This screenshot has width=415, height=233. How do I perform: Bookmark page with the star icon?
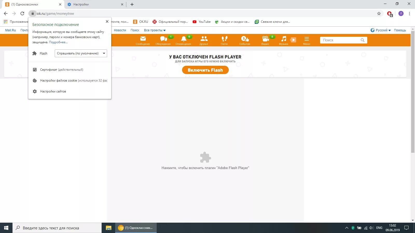379,13
